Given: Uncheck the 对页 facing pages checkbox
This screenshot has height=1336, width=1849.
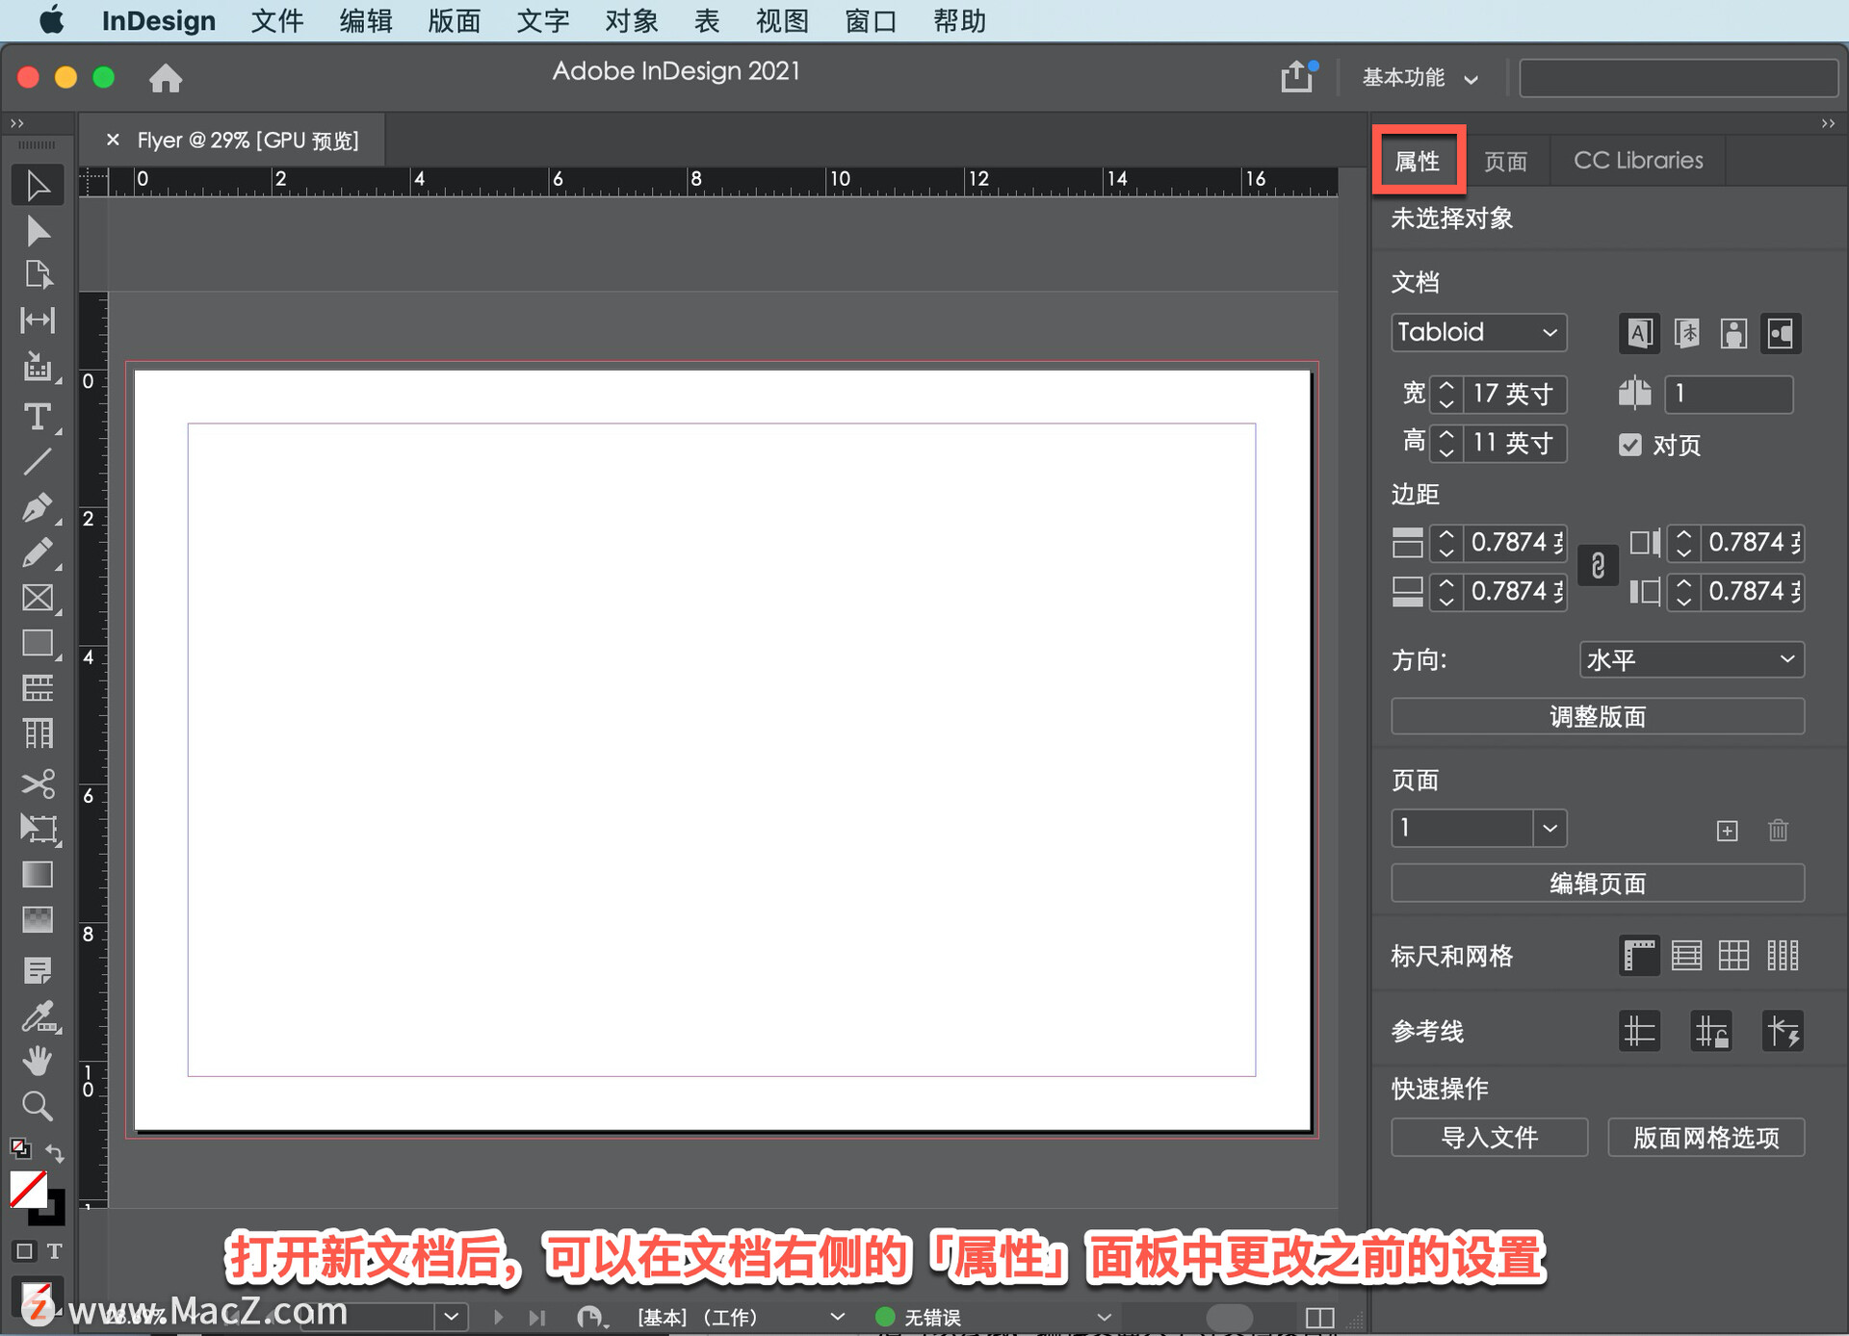Looking at the screenshot, I should (x=1630, y=445).
